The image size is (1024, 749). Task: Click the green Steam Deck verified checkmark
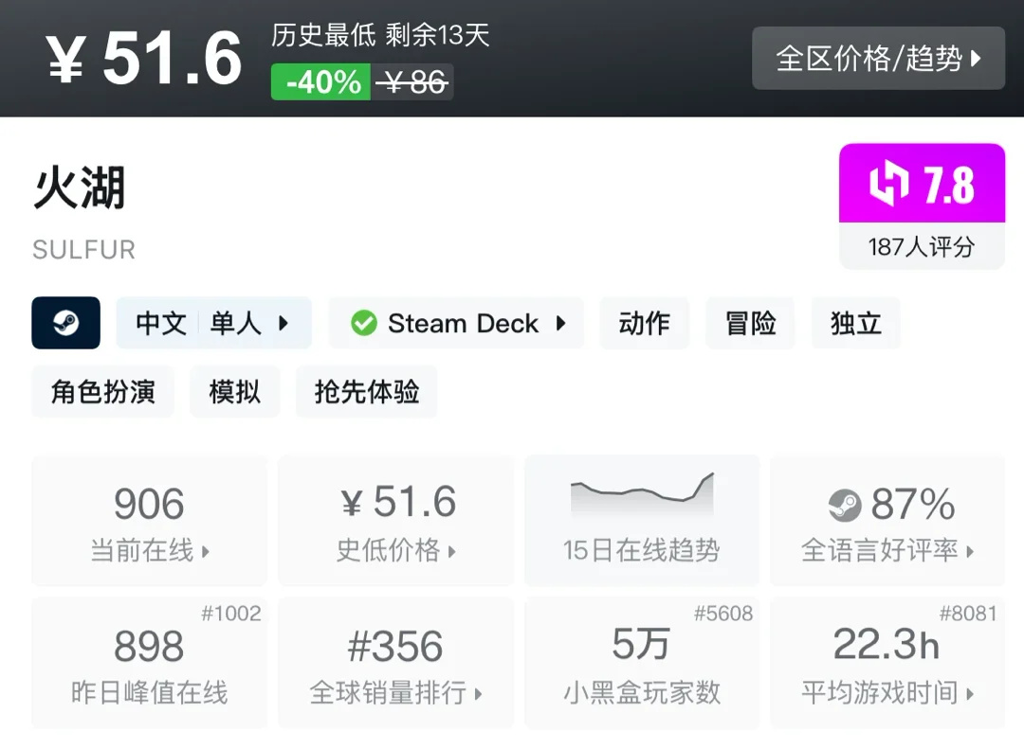coord(363,324)
